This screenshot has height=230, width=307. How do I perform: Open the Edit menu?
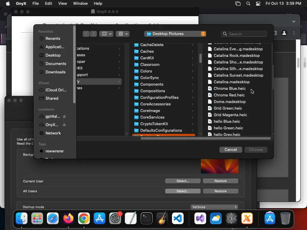point(48,4)
